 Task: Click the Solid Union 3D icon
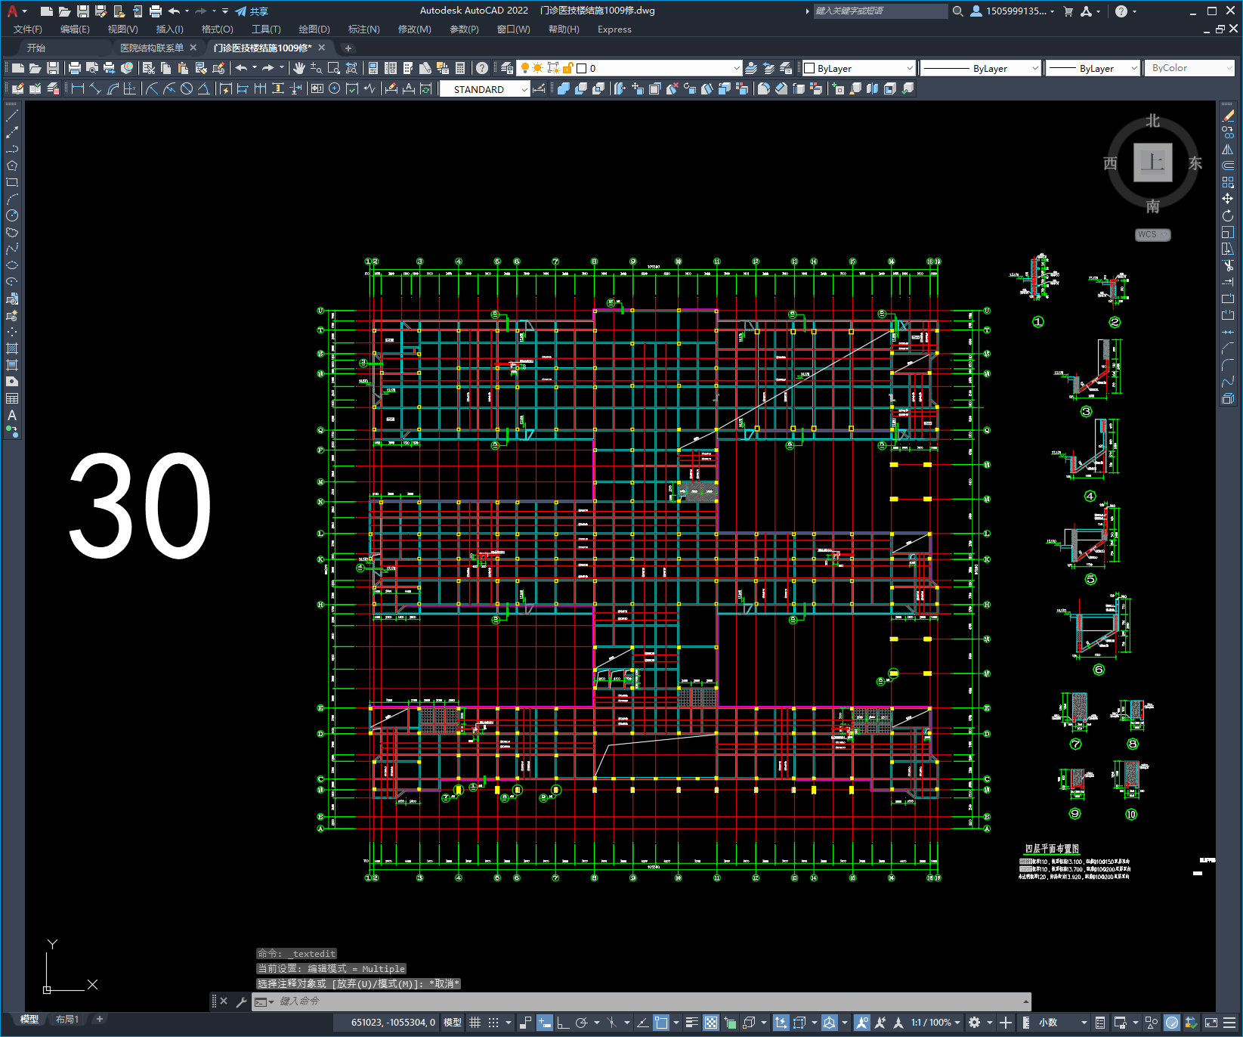564,88
